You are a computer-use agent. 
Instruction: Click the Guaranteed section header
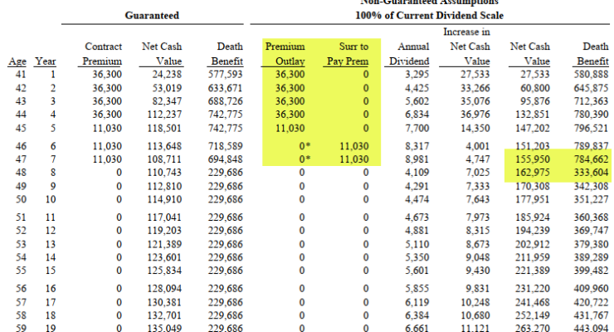152,16
